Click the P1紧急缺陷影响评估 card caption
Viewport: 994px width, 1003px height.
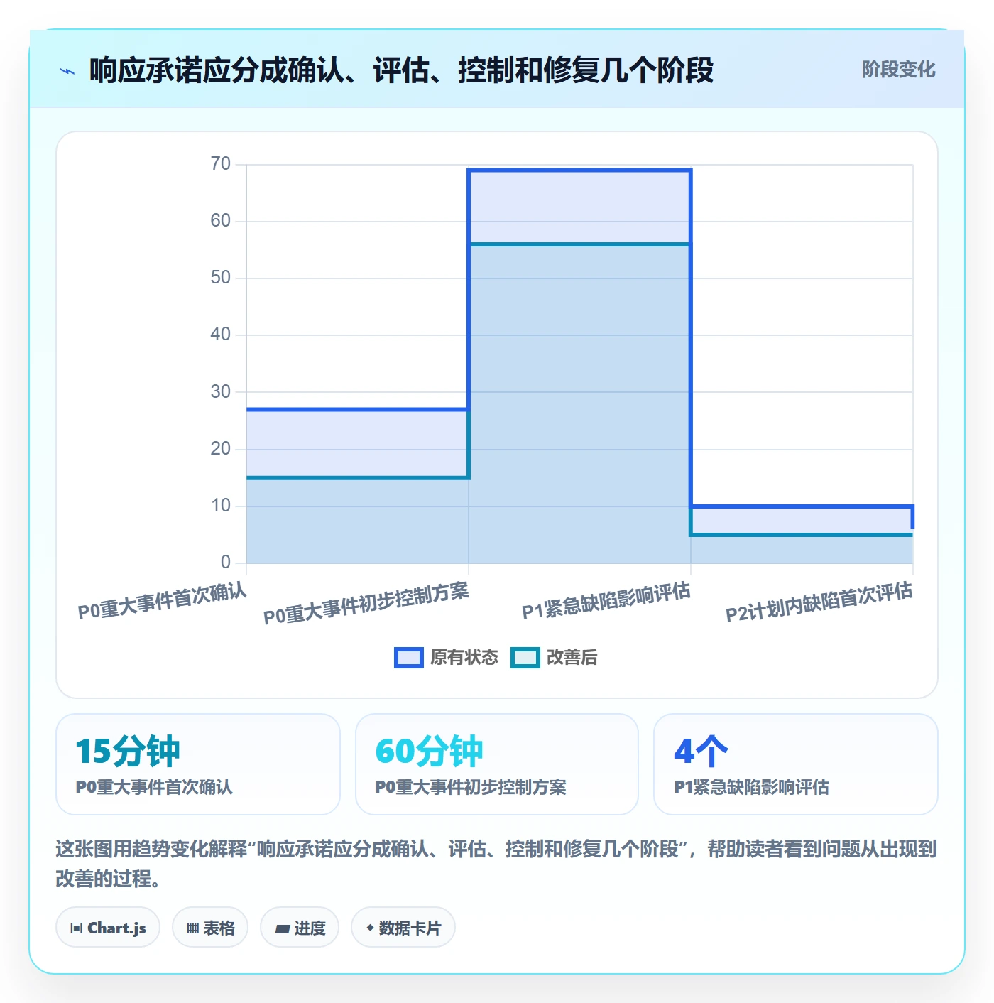[x=751, y=787]
